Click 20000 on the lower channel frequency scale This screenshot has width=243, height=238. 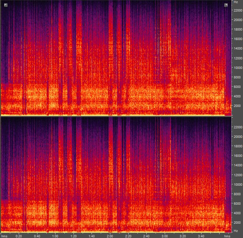[x=238, y=136]
